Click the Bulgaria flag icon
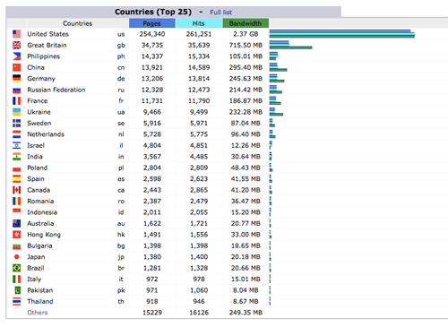448x327 pixels. (17, 246)
